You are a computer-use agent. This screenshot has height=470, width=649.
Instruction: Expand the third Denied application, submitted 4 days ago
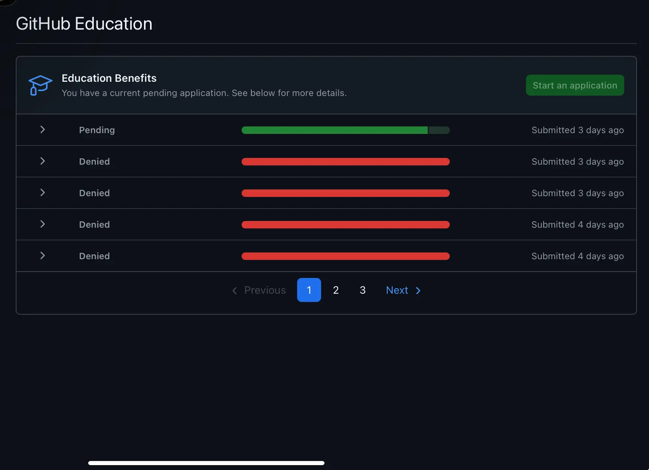pos(43,224)
